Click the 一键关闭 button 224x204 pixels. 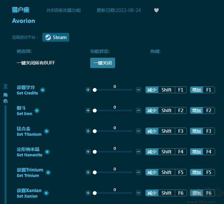102,63
